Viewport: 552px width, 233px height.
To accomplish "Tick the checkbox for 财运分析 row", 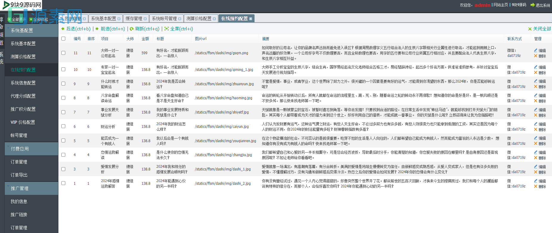I will [x=63, y=126].
